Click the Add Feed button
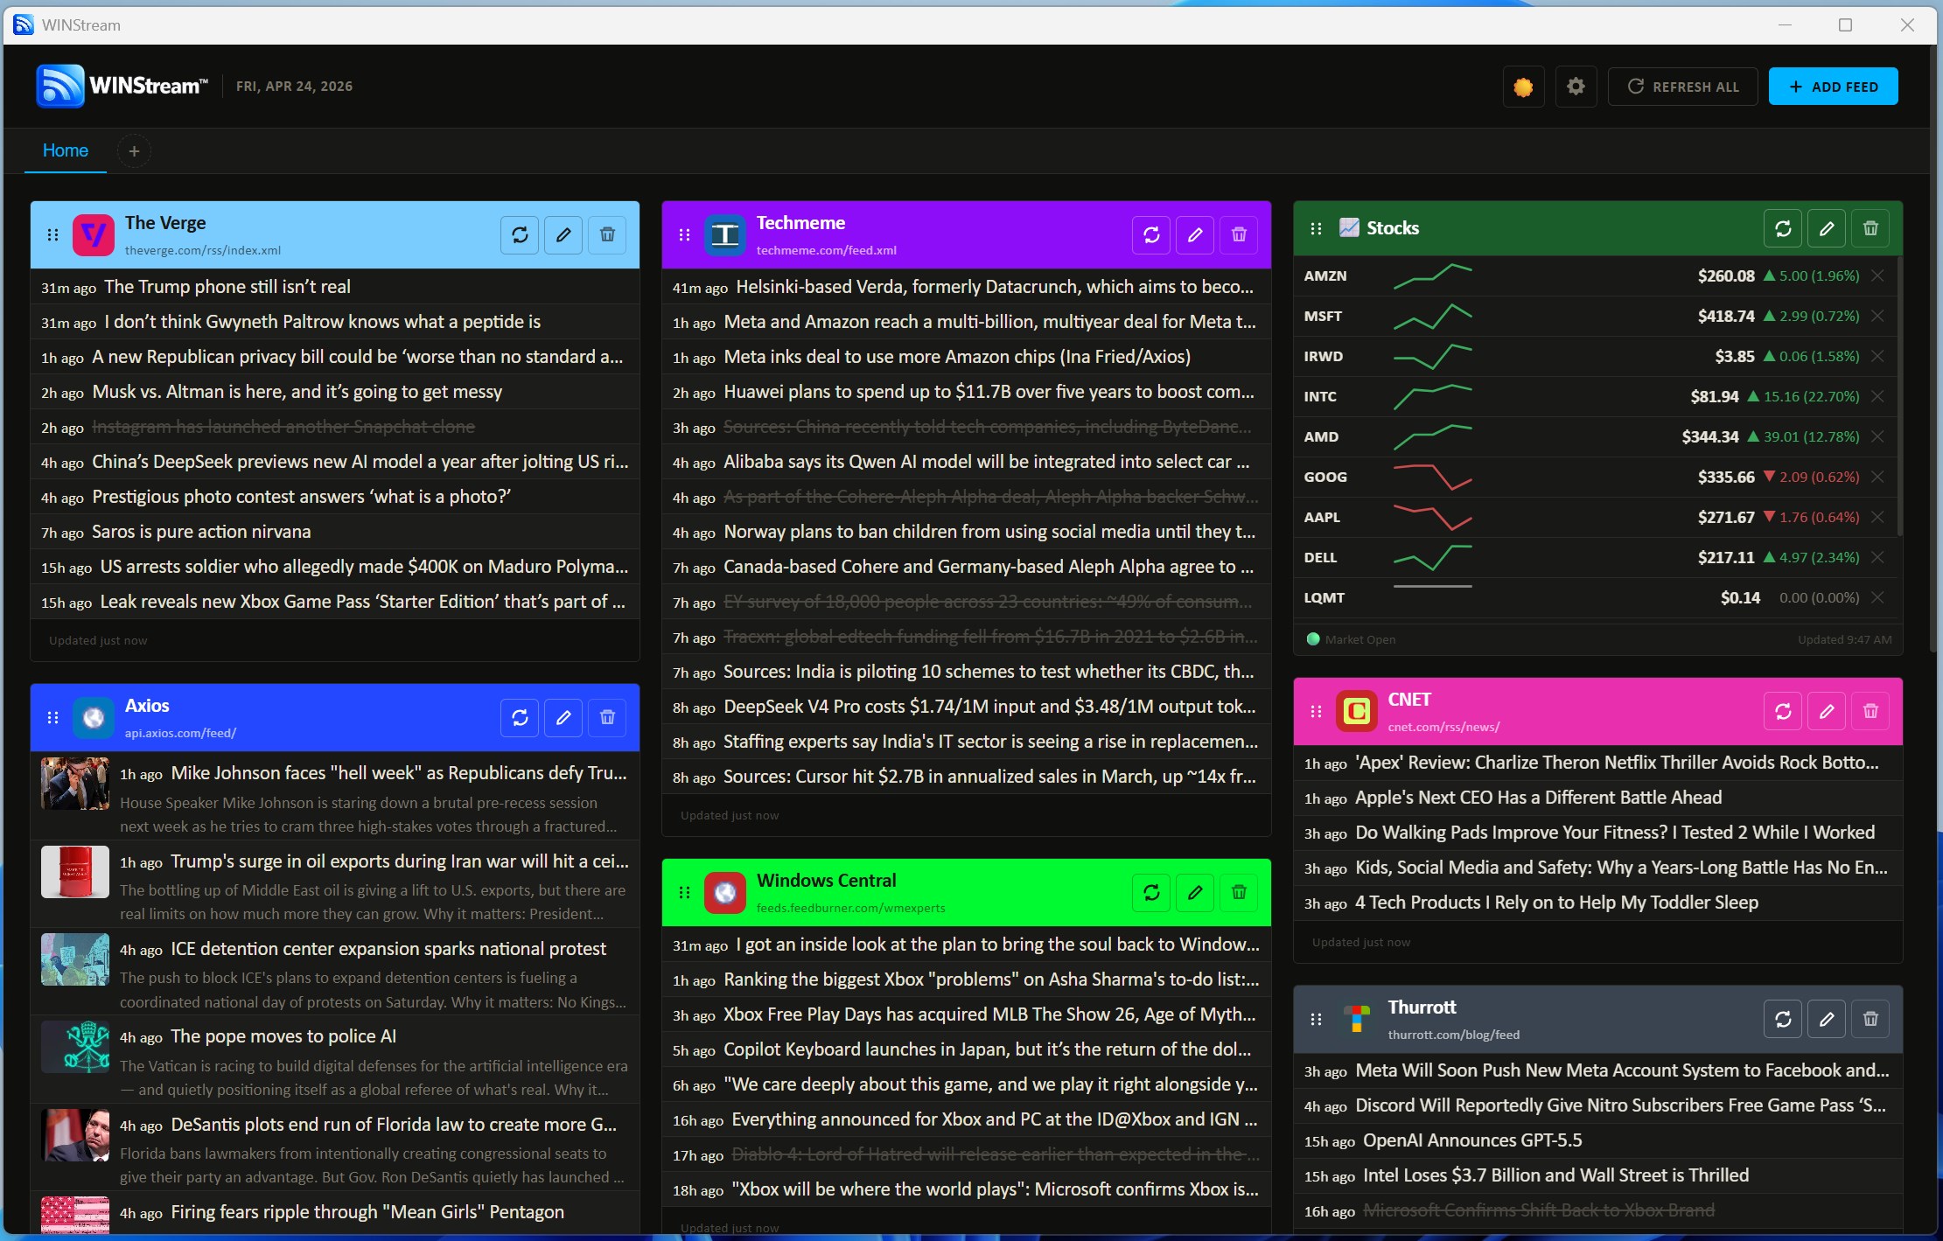 (x=1834, y=87)
